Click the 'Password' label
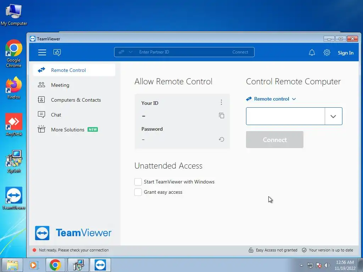 [x=152, y=129]
